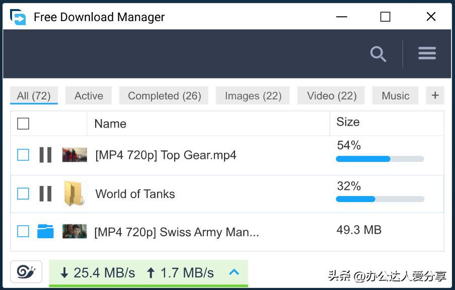Open the hamburger main menu
The image size is (455, 290).
(427, 53)
